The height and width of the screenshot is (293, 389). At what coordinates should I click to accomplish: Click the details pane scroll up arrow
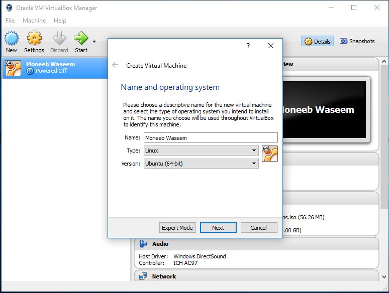384,61
